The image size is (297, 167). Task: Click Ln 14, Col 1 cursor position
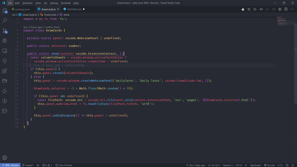(x=214, y=165)
